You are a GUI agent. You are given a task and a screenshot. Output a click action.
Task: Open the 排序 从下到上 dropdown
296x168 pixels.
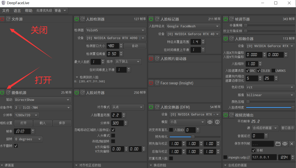(x=128, y=62)
